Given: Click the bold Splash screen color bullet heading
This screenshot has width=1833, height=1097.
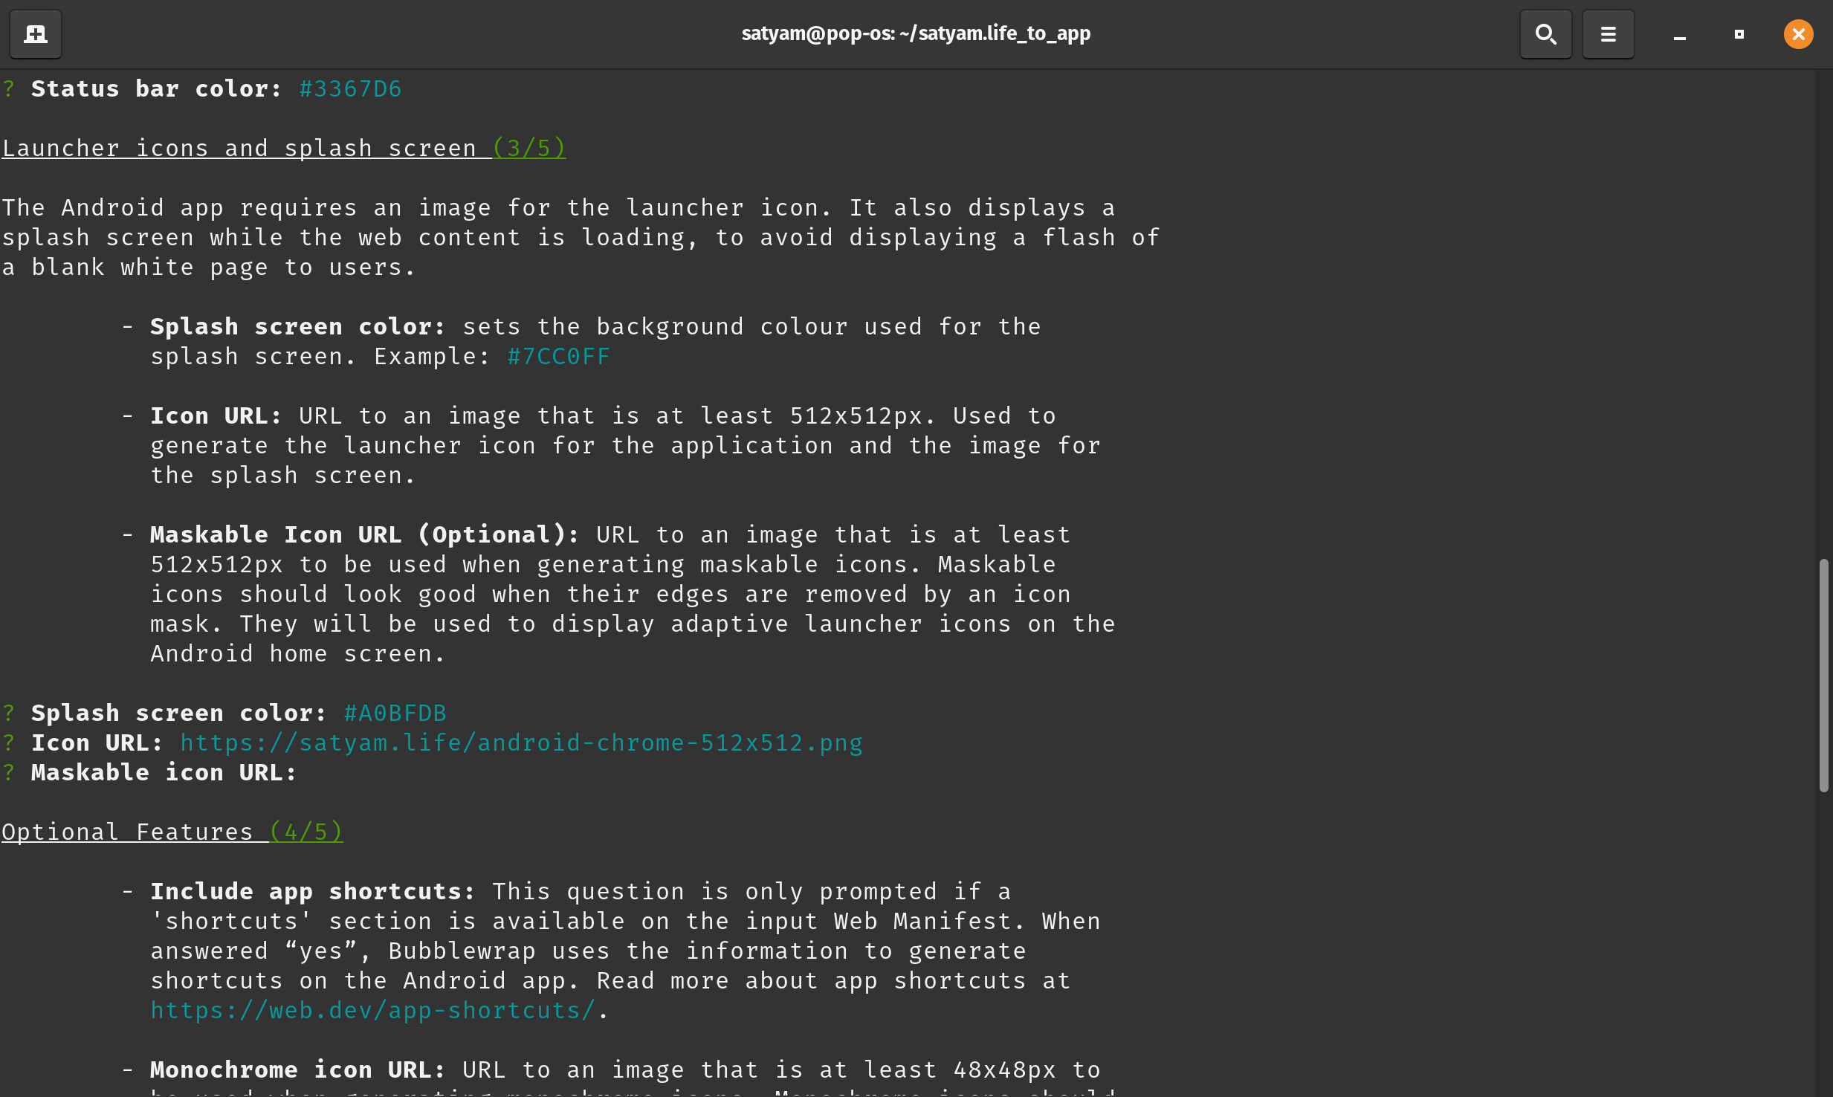Looking at the screenshot, I should point(298,327).
